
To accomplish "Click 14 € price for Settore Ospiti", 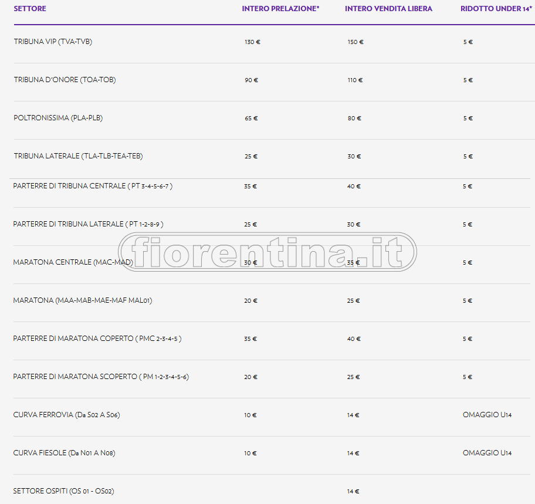I will (x=353, y=492).
